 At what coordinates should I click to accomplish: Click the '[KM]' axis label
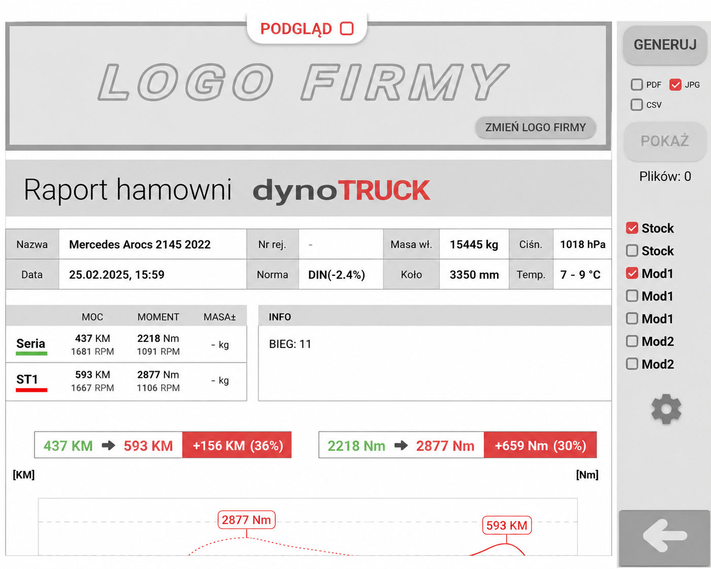[24, 475]
